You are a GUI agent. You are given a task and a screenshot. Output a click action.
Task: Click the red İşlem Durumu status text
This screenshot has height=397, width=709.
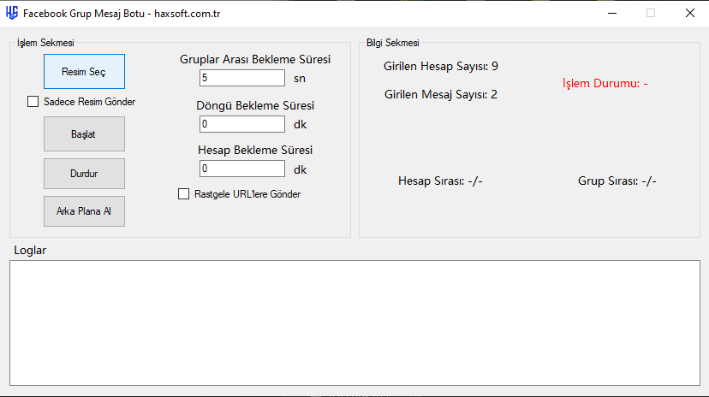tap(605, 84)
